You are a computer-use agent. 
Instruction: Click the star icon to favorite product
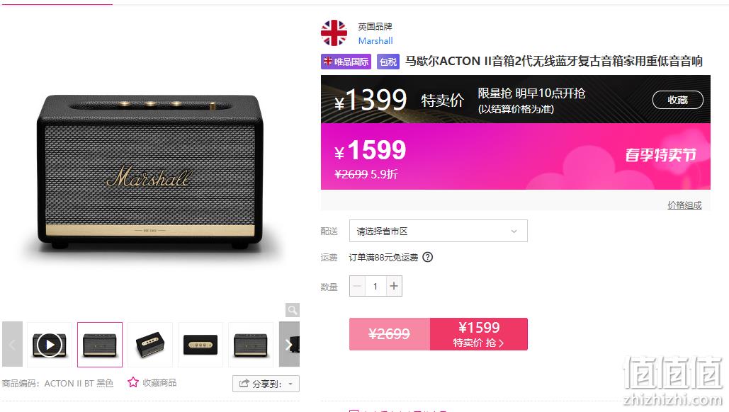133,382
